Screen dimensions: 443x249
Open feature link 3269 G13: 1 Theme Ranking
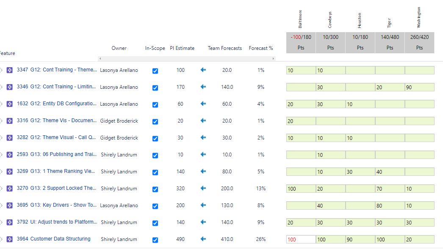[x=56, y=171]
